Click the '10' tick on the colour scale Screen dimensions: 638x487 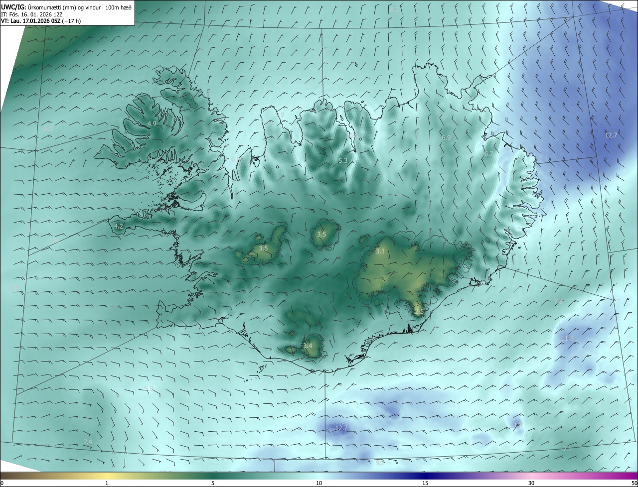click(319, 484)
